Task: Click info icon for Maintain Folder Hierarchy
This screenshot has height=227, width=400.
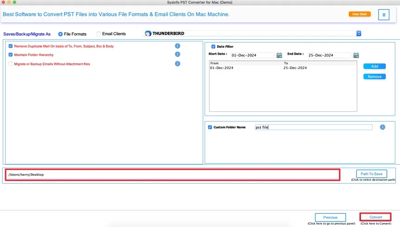Action: (x=177, y=55)
